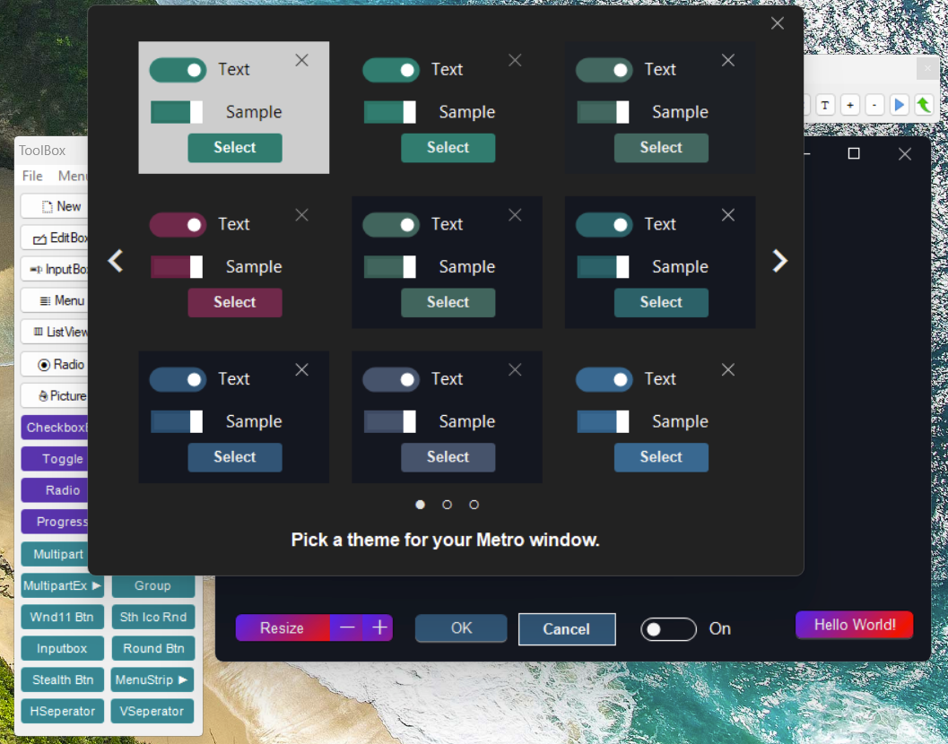Click the green arrow toolbar icon
The image size is (948, 744).
click(924, 105)
